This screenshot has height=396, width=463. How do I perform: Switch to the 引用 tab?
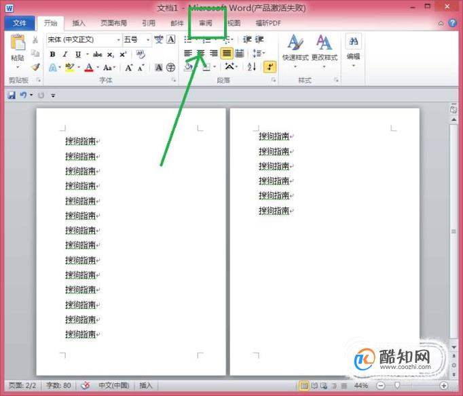coord(149,23)
